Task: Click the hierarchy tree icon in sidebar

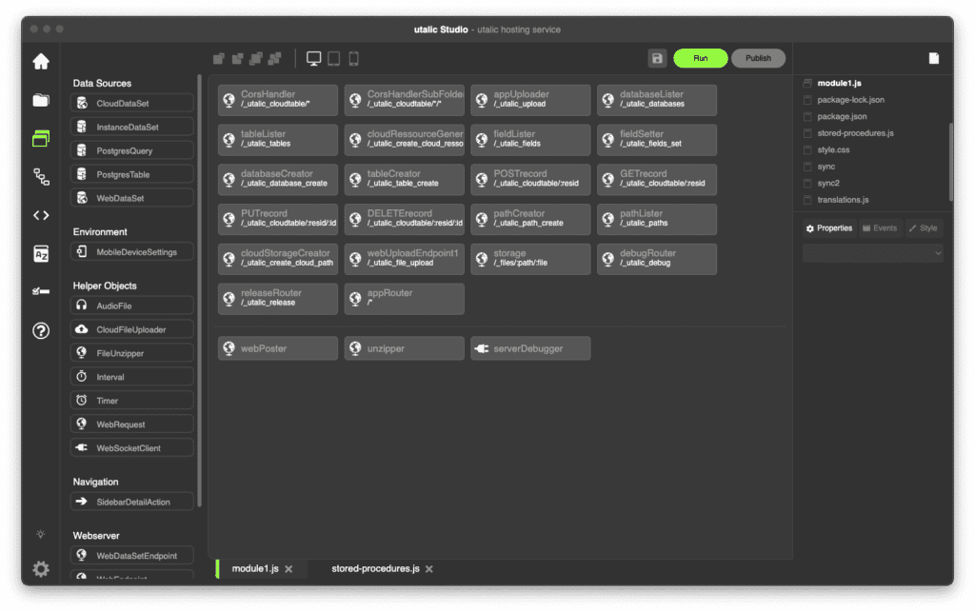Action: pos(41,176)
